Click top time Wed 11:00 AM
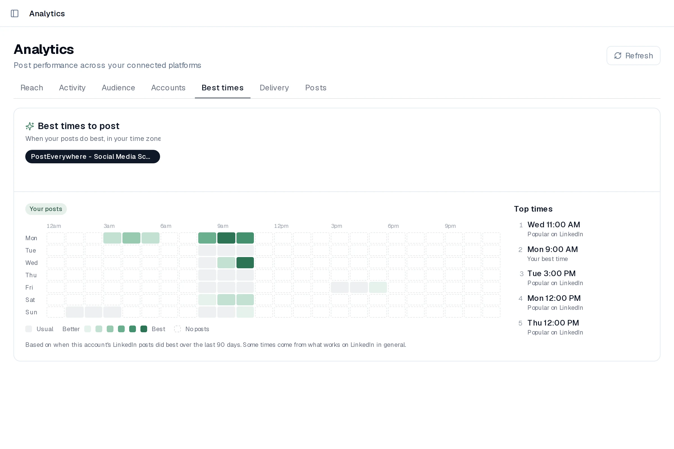674x449 pixels. coord(554,224)
